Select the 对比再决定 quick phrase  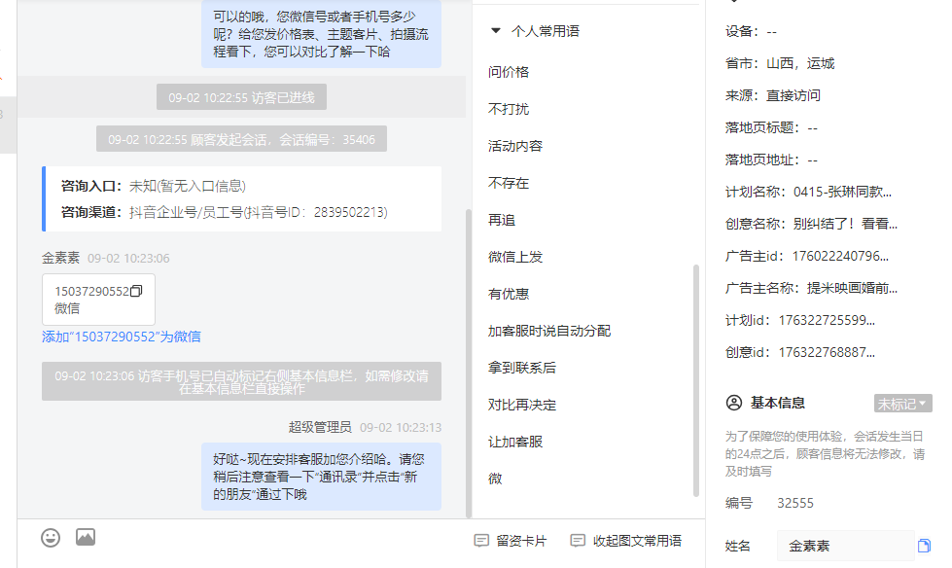[522, 406]
